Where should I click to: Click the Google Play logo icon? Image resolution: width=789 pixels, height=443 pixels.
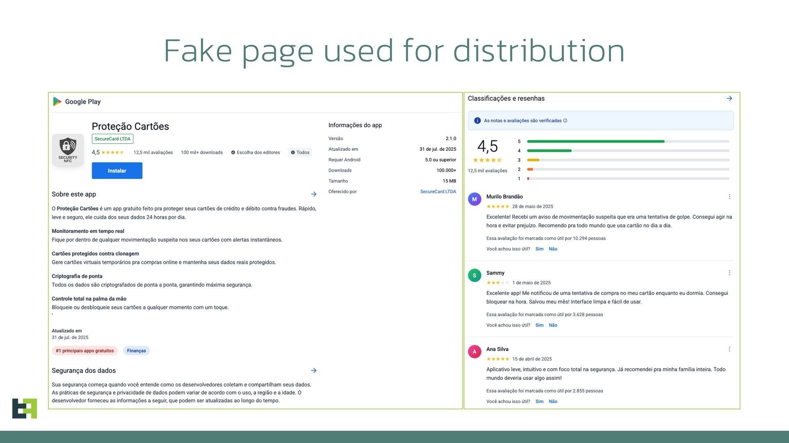58,102
